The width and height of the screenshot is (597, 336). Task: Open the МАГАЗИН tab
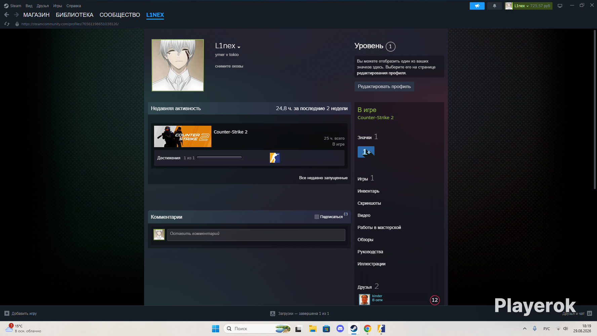point(36,15)
